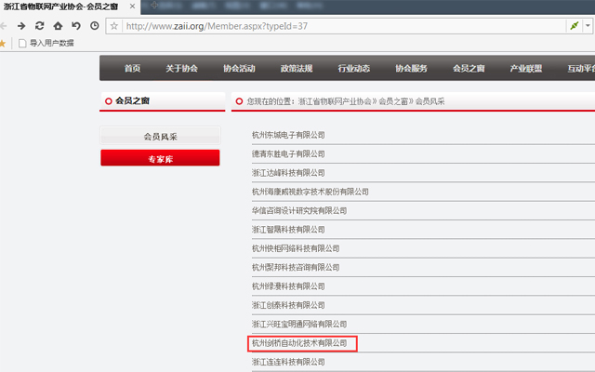Go to browser home page icon
The image size is (595, 372).
coord(58,26)
